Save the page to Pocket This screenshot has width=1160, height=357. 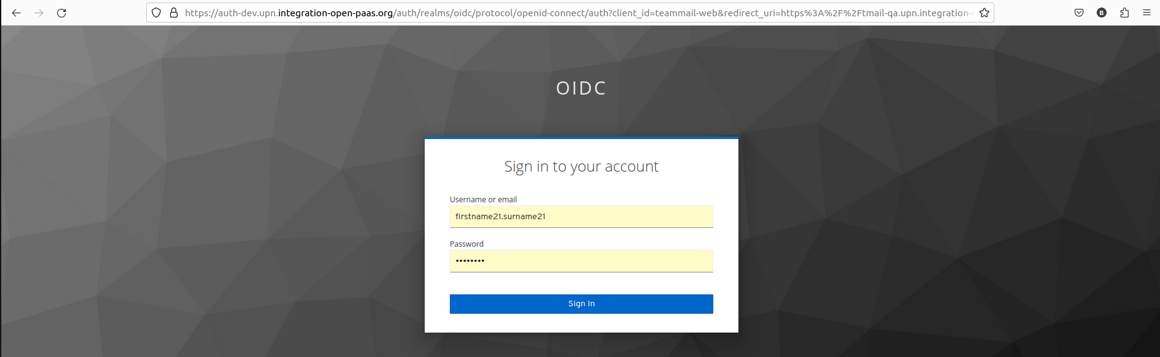pyautogui.click(x=1079, y=13)
